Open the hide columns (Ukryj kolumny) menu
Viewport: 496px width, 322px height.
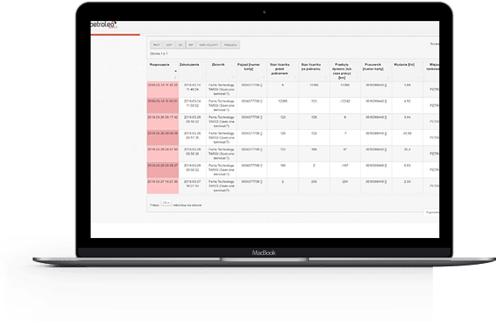pyautogui.click(x=209, y=45)
